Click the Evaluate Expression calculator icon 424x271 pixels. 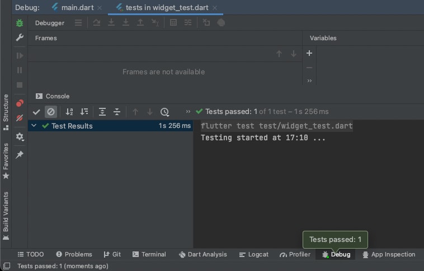(173, 23)
